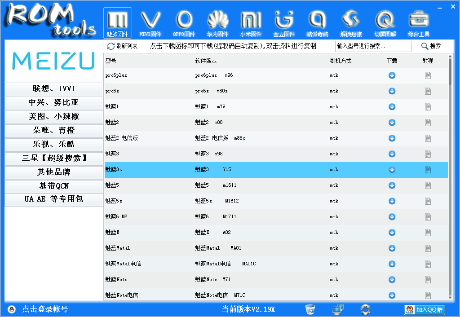
Task: Switch to VIVO固件 firmware tab
Action: pyautogui.click(x=150, y=23)
